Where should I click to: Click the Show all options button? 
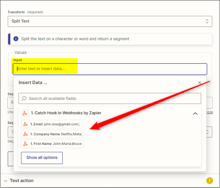pos(42,158)
